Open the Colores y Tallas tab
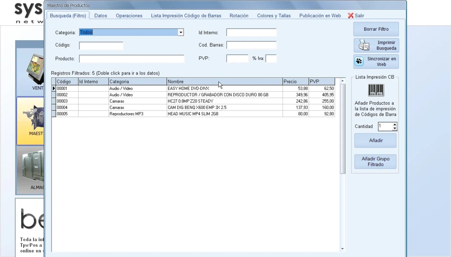451x257 pixels. 274,15
